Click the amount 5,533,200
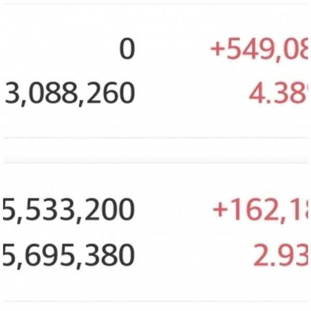 68,210
